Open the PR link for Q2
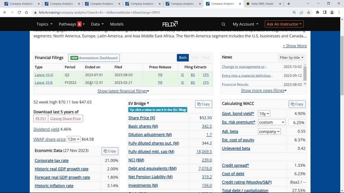Screen dimensions: 344x193 click(x=160, y=75)
